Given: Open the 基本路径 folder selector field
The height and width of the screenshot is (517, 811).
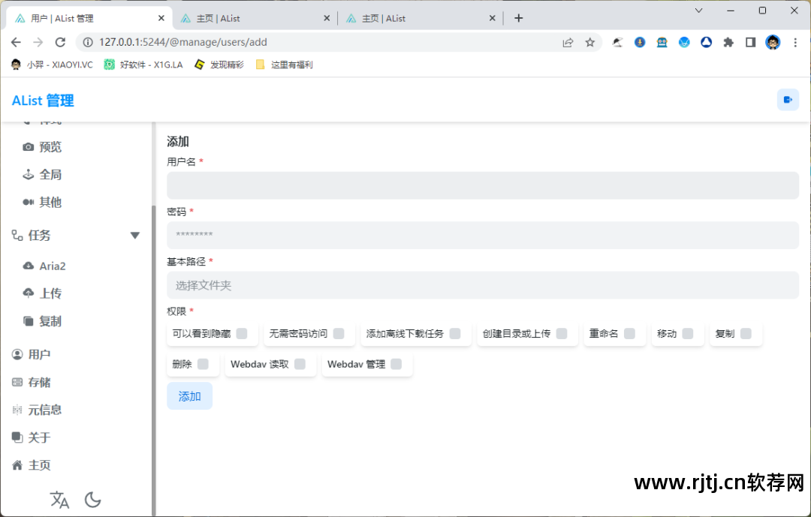Looking at the screenshot, I should [481, 285].
